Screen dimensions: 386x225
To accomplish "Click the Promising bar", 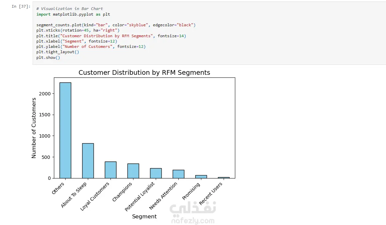I will (x=201, y=177).
